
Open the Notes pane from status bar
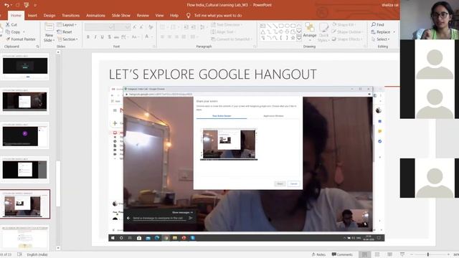318,254
